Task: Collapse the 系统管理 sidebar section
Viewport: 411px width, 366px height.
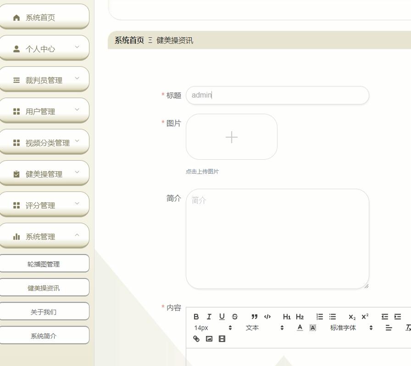Action: point(44,236)
